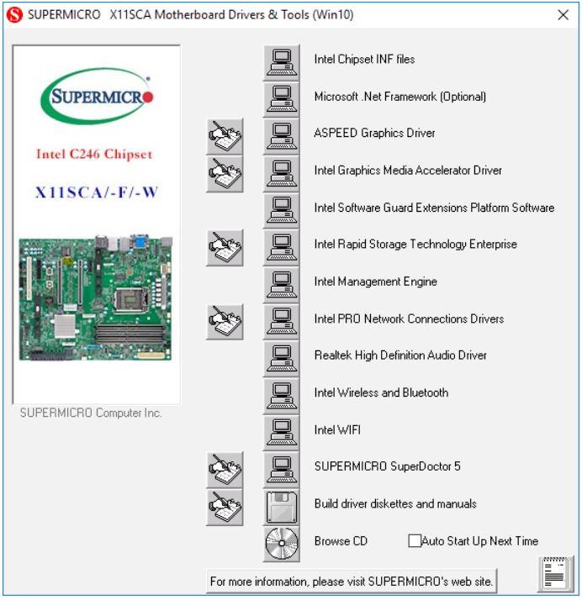
Task: Install Microsoft .Net Framework via its computer icon
Action: tap(282, 99)
